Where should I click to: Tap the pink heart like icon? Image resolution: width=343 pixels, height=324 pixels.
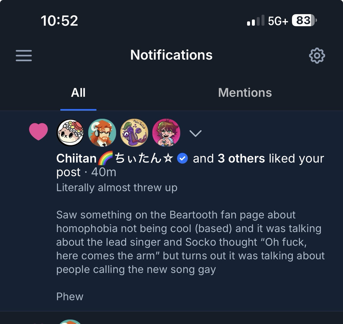click(38, 132)
